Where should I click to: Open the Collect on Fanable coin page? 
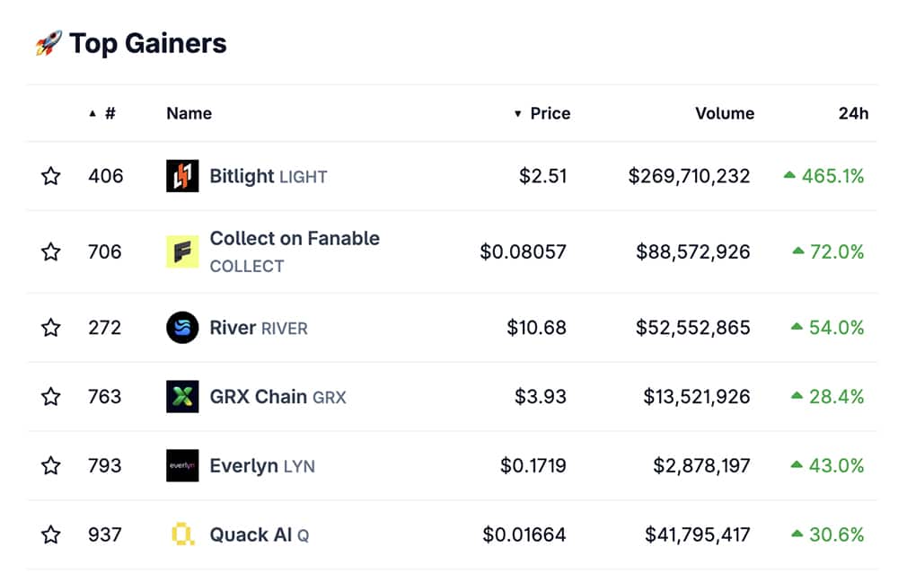pyautogui.click(x=294, y=238)
